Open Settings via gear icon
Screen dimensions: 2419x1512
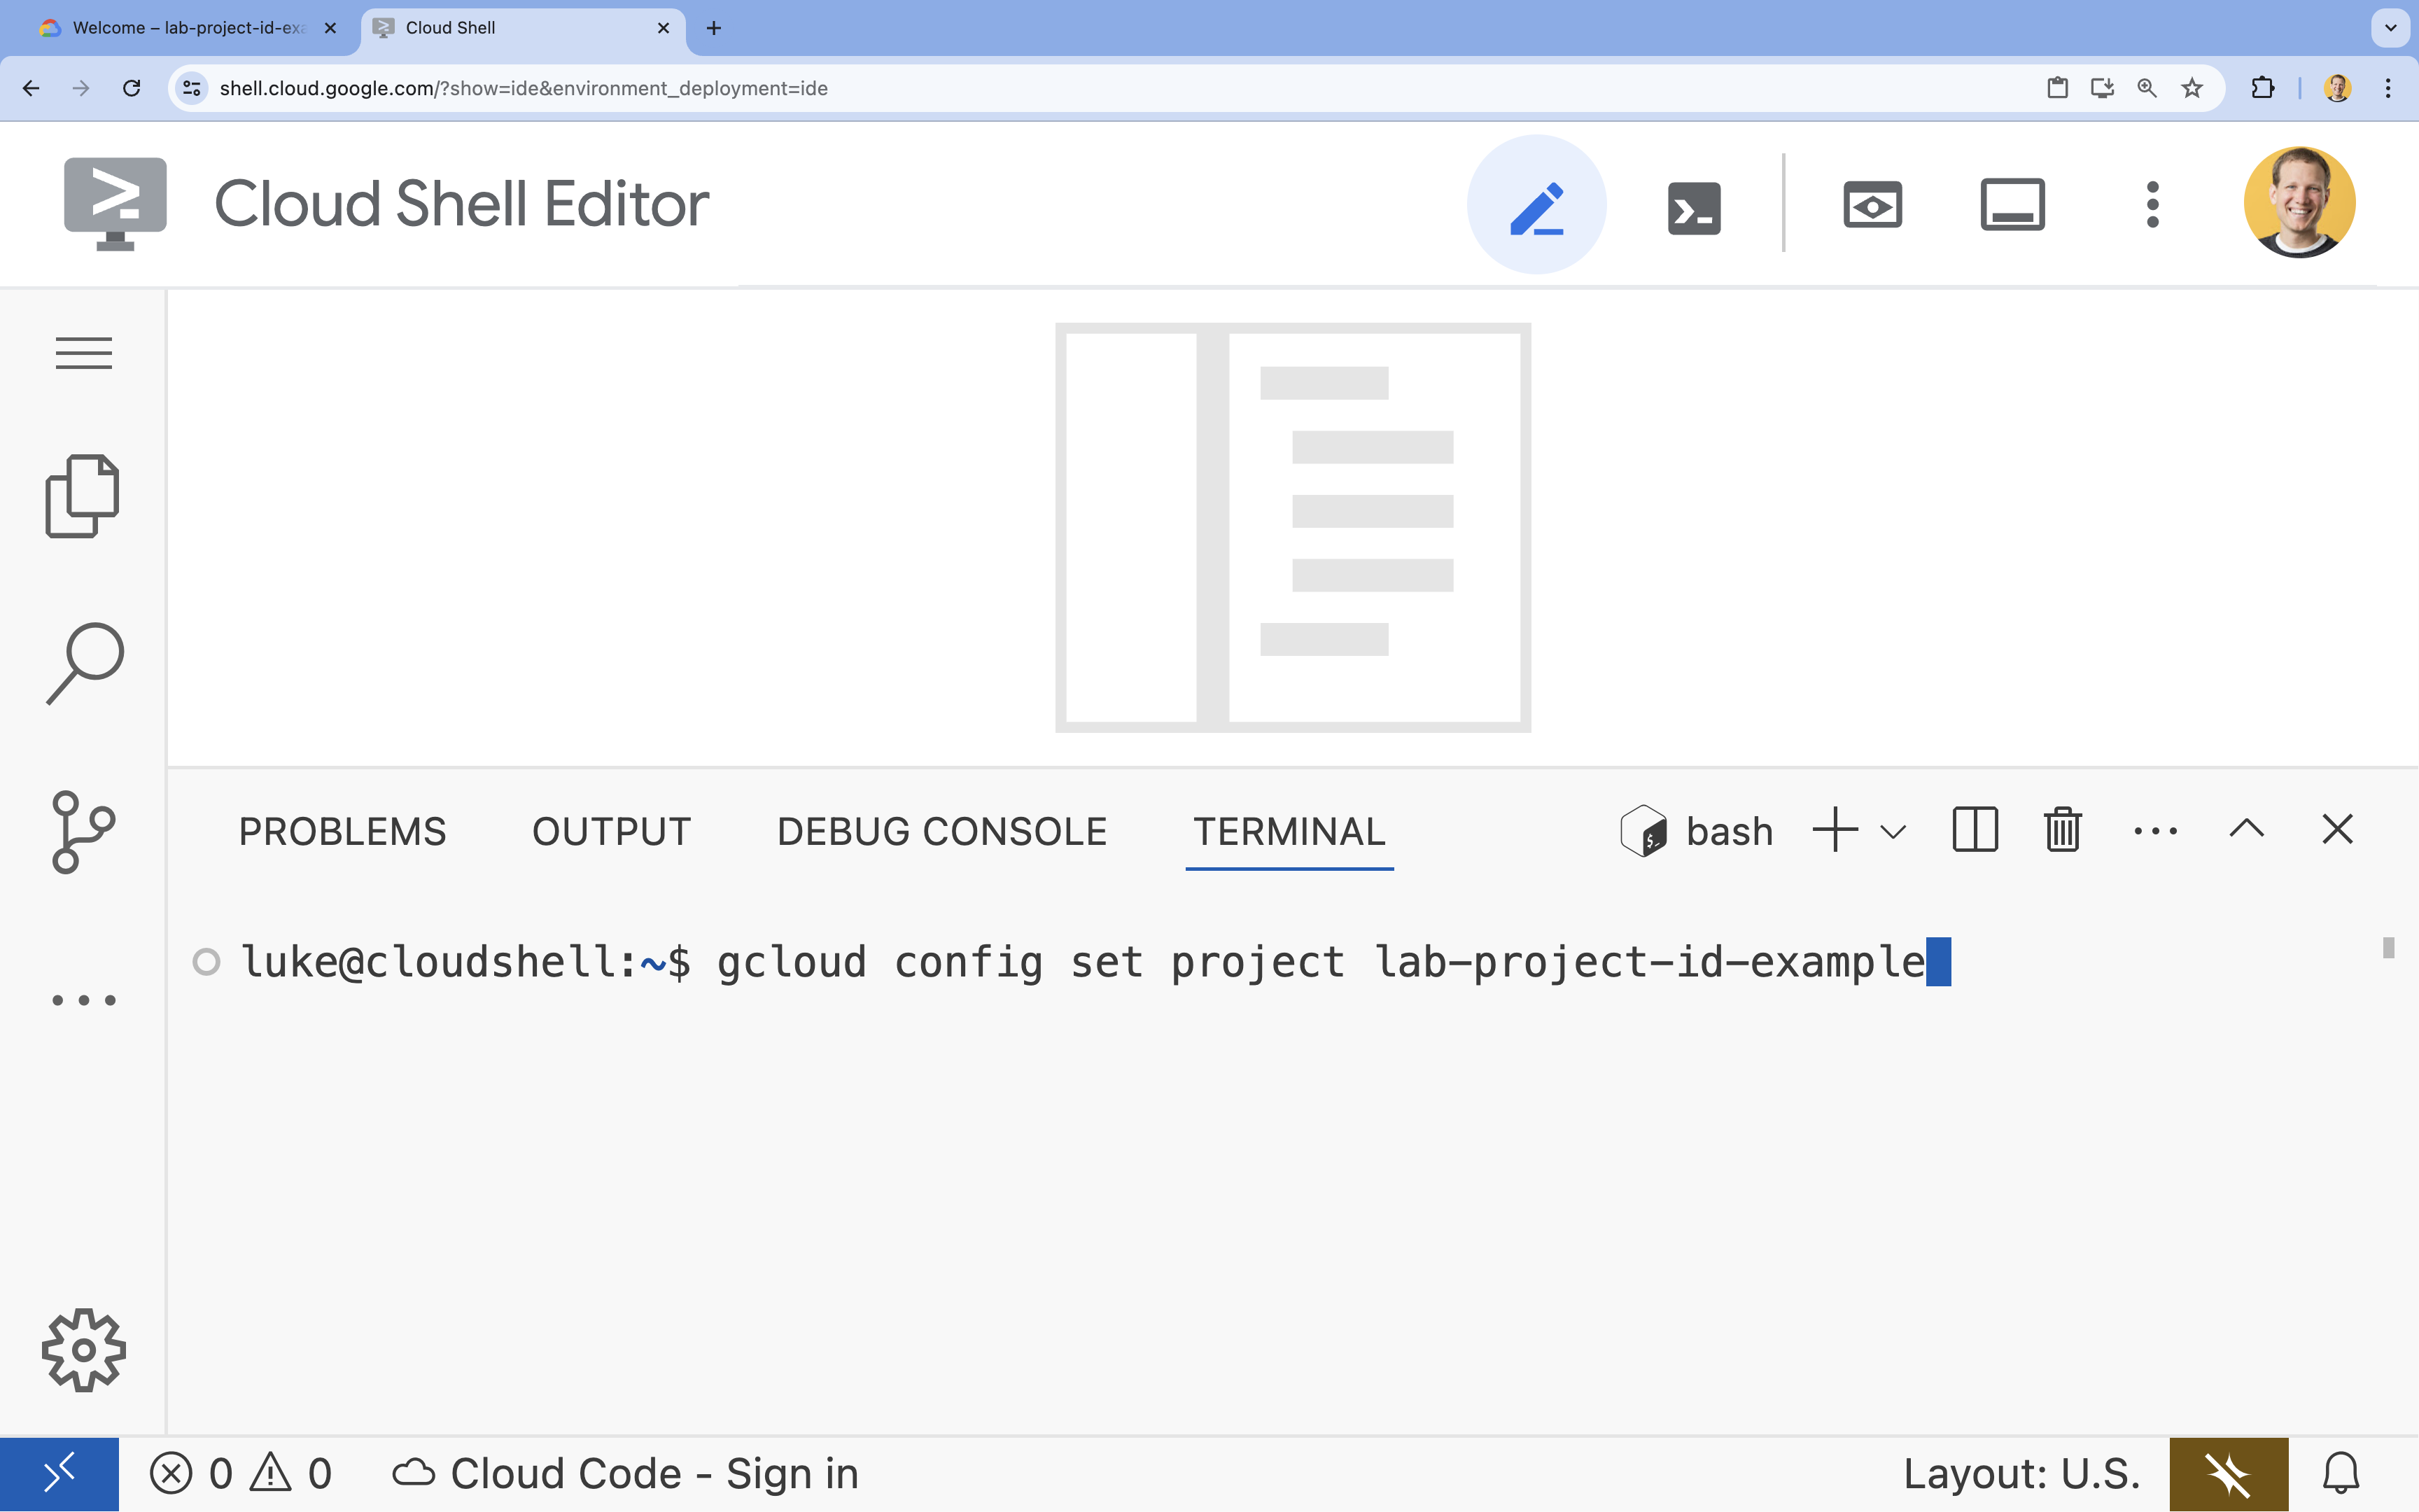tap(83, 1350)
